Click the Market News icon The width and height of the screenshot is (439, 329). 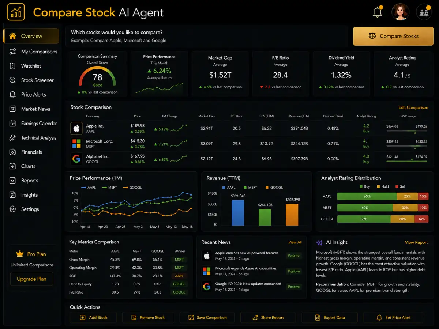pos(13,109)
